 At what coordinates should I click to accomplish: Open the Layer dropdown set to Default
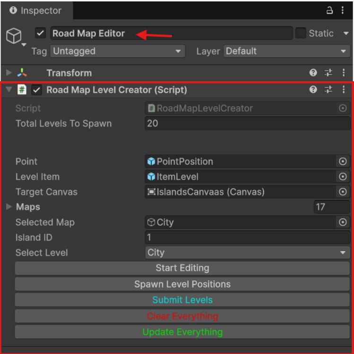tap(286, 51)
